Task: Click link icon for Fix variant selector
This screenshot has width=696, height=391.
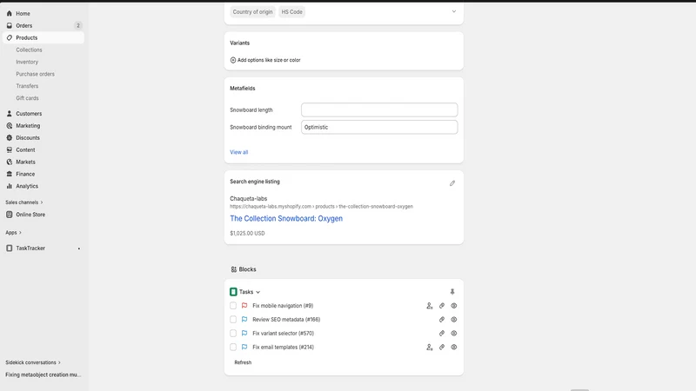Action: click(x=442, y=334)
